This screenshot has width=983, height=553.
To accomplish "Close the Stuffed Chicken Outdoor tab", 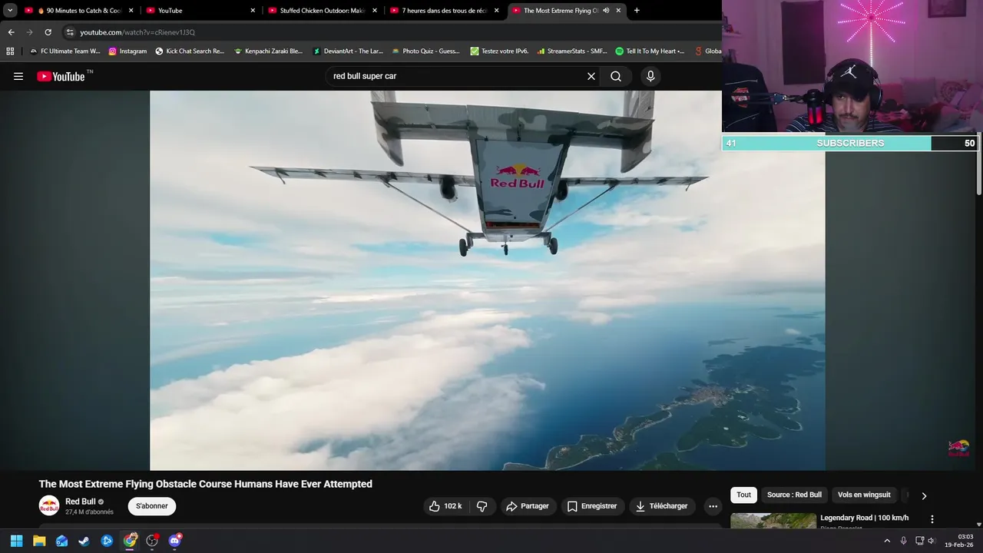I will pos(374,11).
